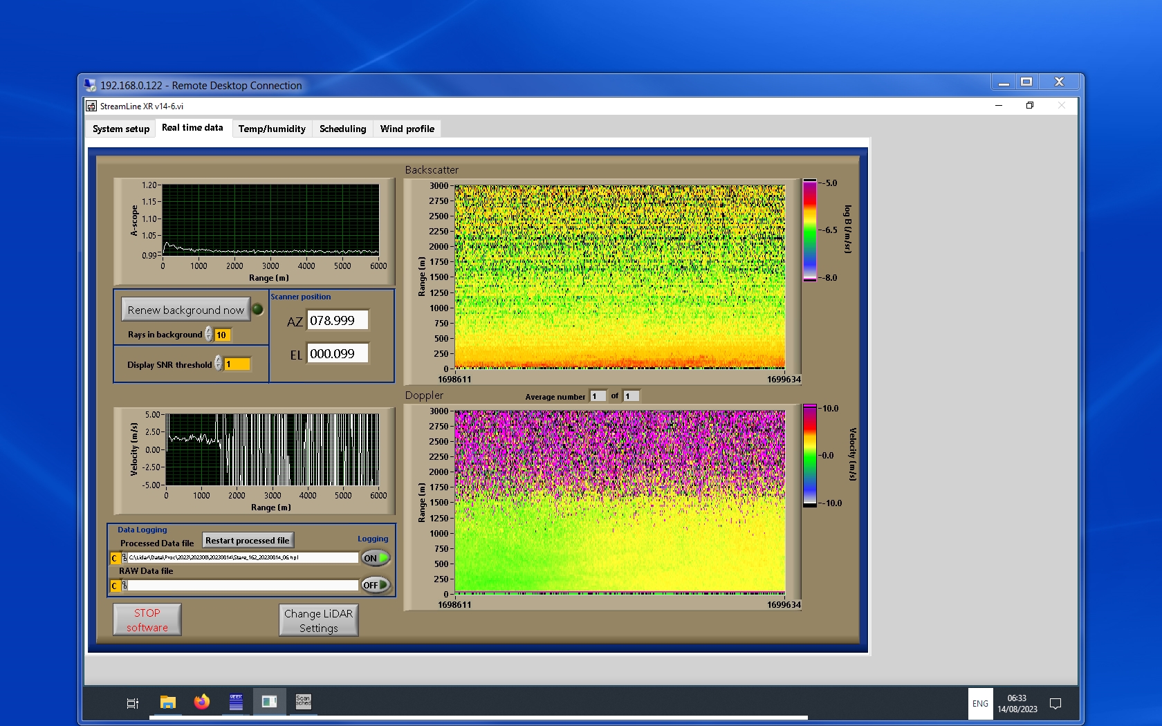The height and width of the screenshot is (726, 1162).
Task: Switch to the Wind profile tab
Action: click(x=407, y=129)
